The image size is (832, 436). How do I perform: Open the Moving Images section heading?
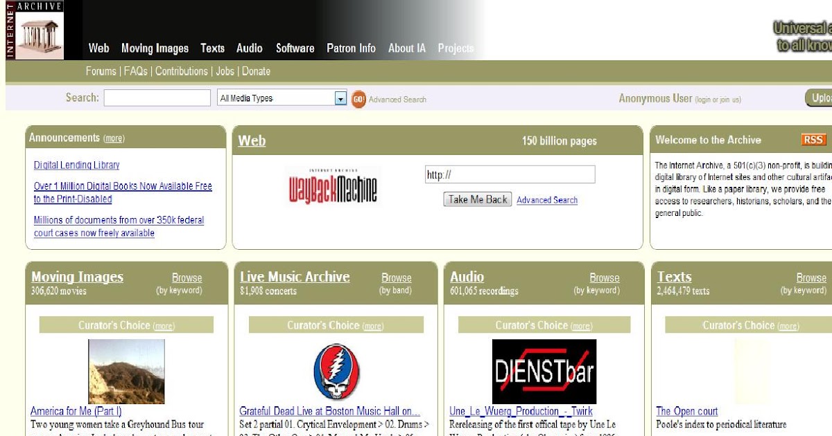point(77,277)
